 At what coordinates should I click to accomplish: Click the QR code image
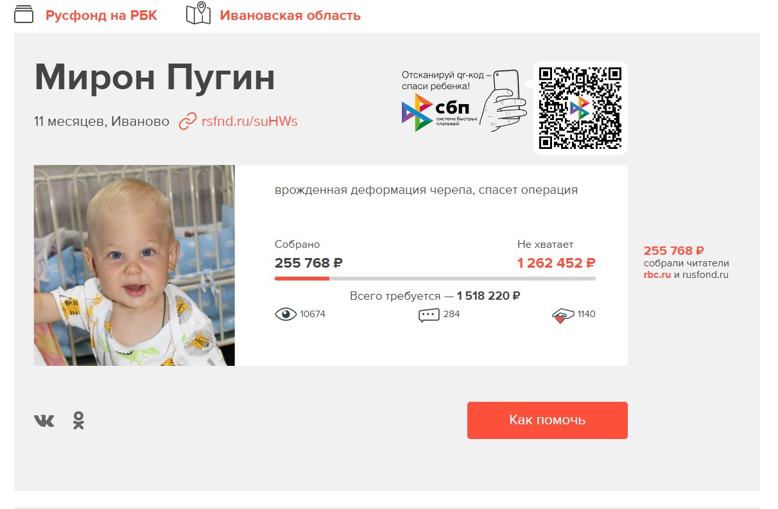coord(580,108)
